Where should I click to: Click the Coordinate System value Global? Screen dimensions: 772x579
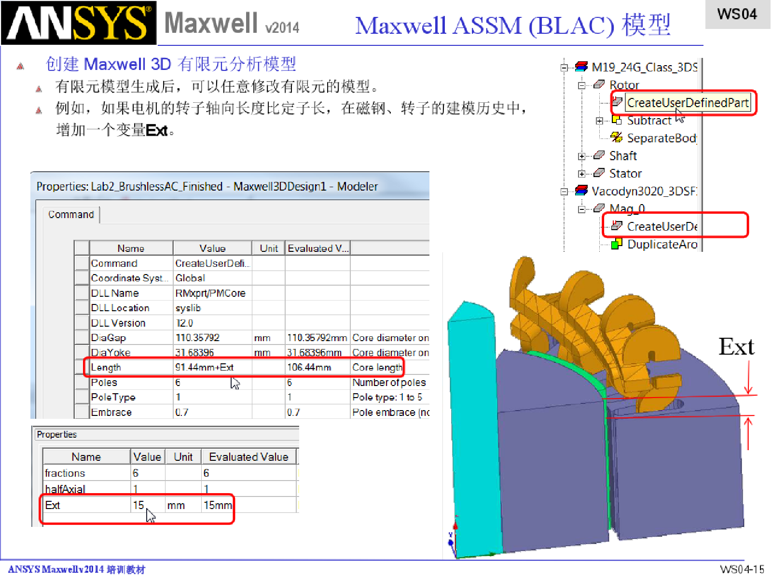coord(212,278)
